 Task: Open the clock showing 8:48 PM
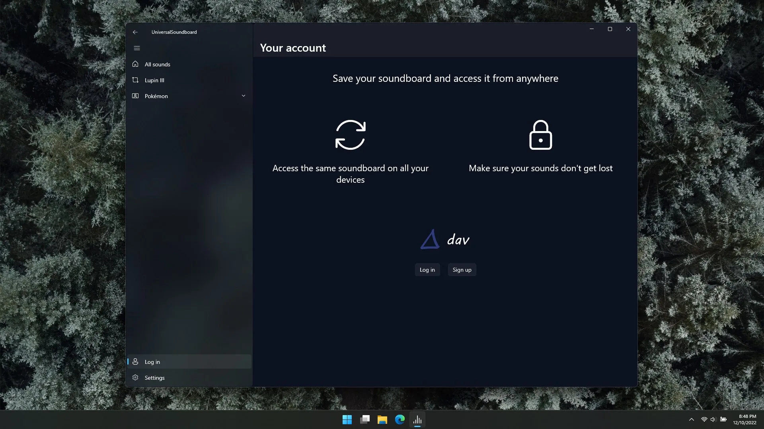[x=745, y=419]
